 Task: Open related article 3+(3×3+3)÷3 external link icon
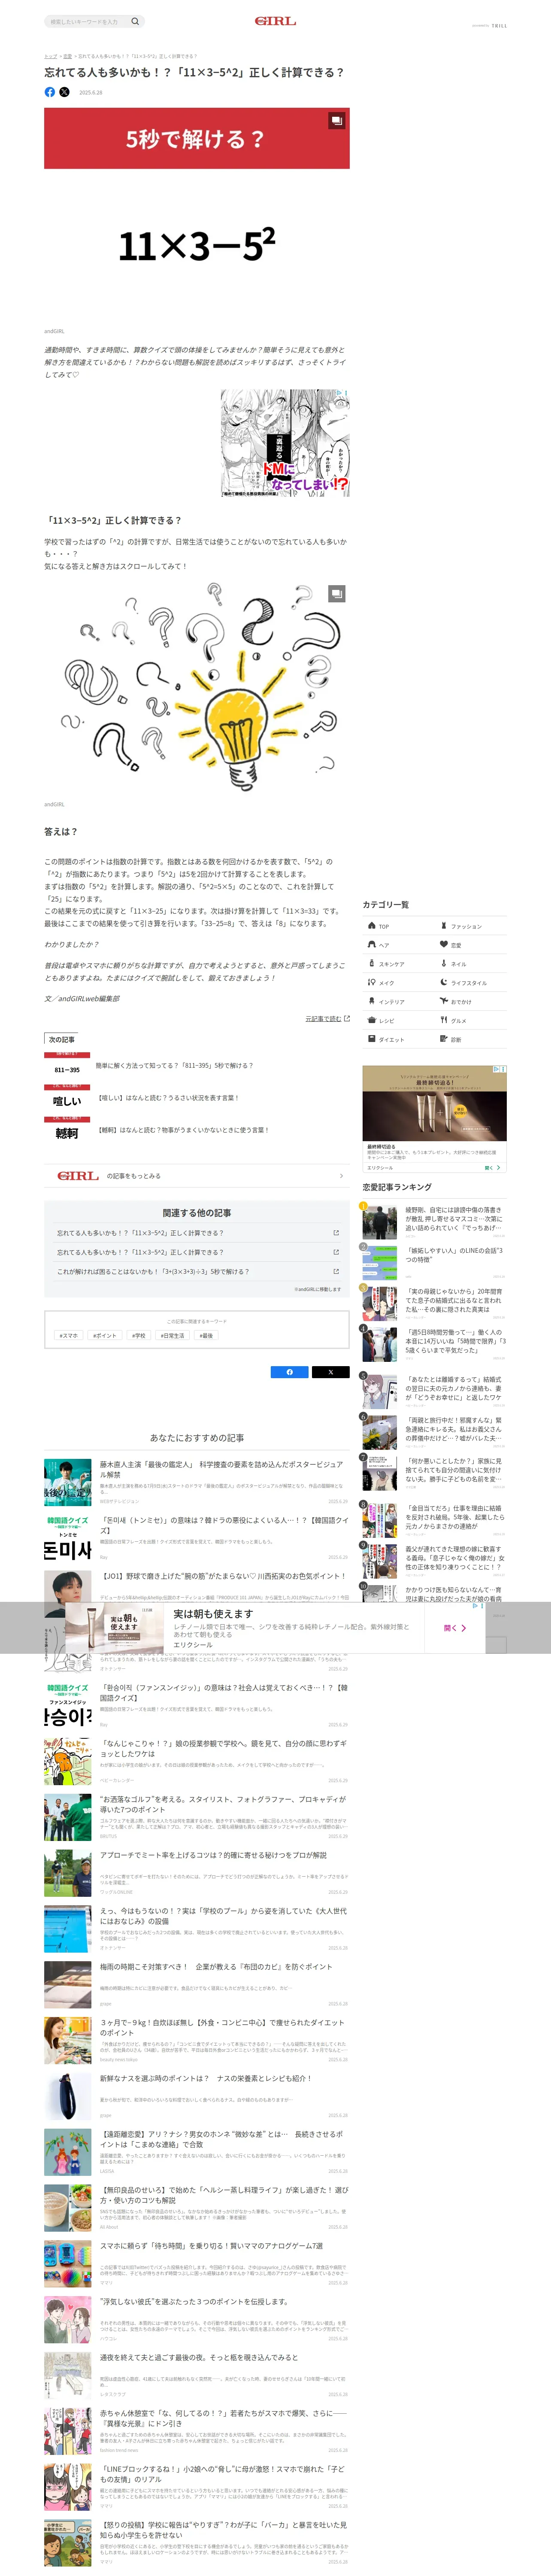point(336,1272)
